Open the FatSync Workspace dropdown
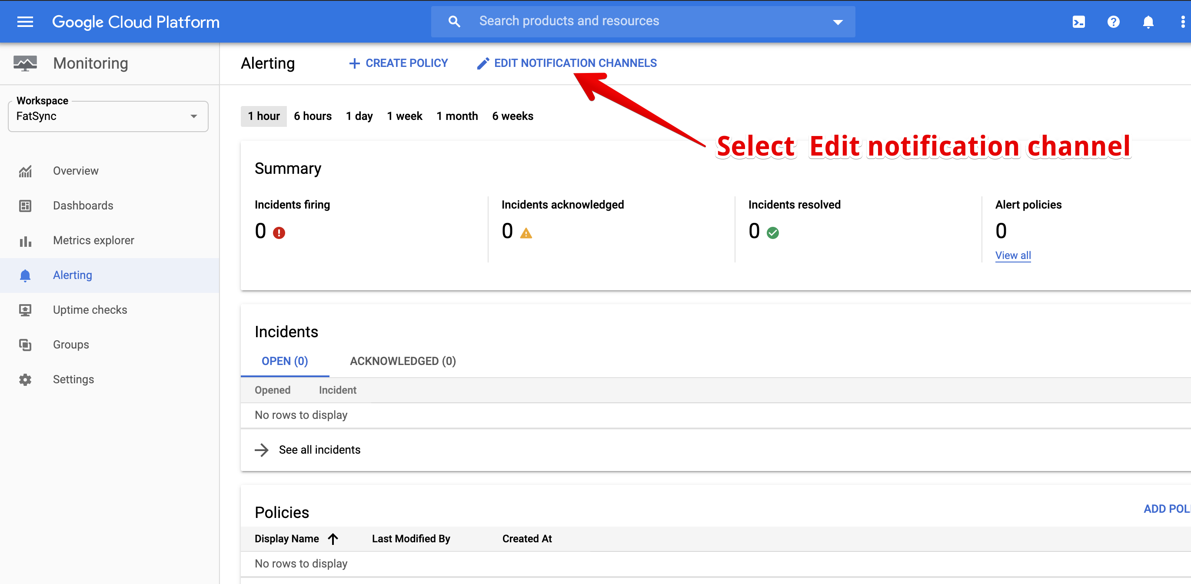The height and width of the screenshot is (584, 1191). click(x=108, y=116)
